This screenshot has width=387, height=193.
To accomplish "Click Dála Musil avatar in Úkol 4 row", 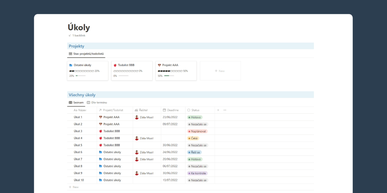I will pyautogui.click(x=137, y=138).
